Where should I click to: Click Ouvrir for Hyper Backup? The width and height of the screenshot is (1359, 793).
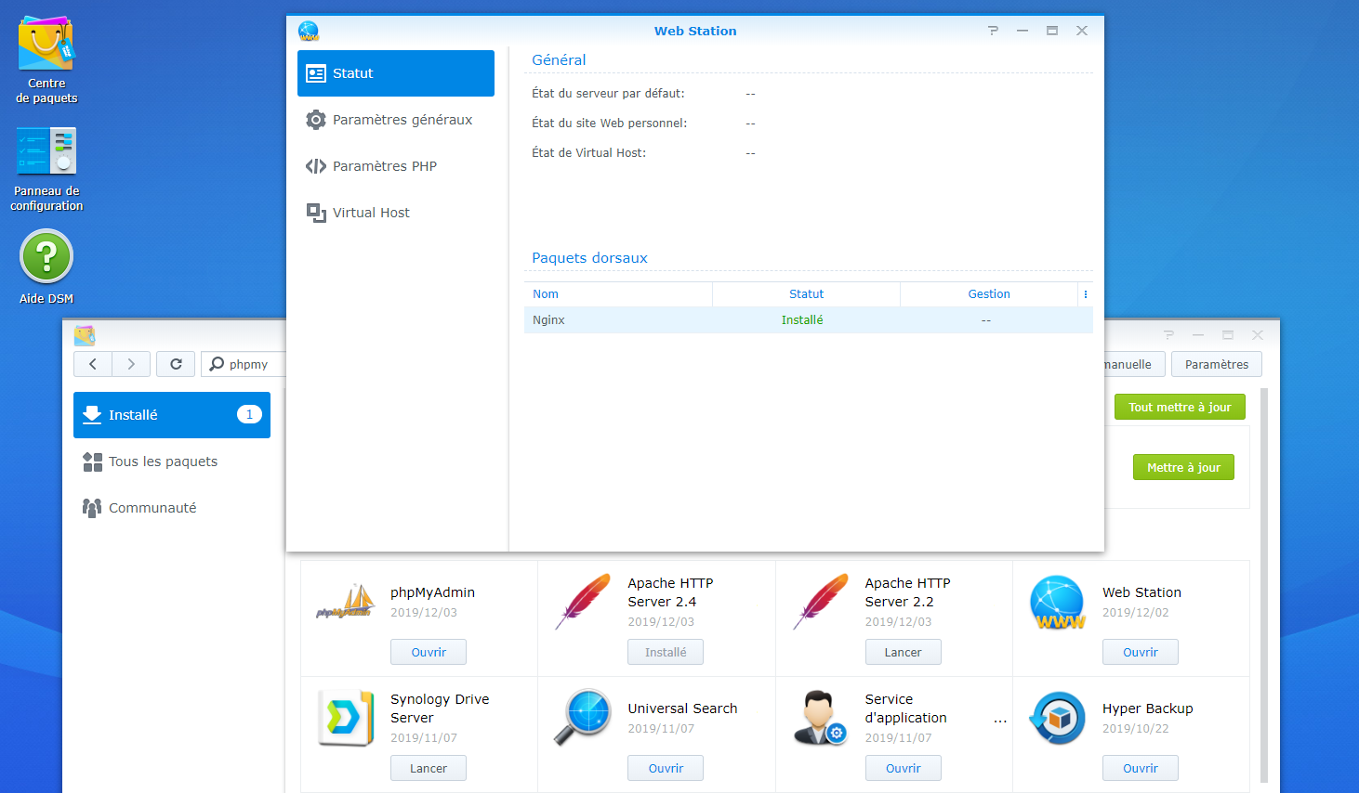tap(1141, 768)
